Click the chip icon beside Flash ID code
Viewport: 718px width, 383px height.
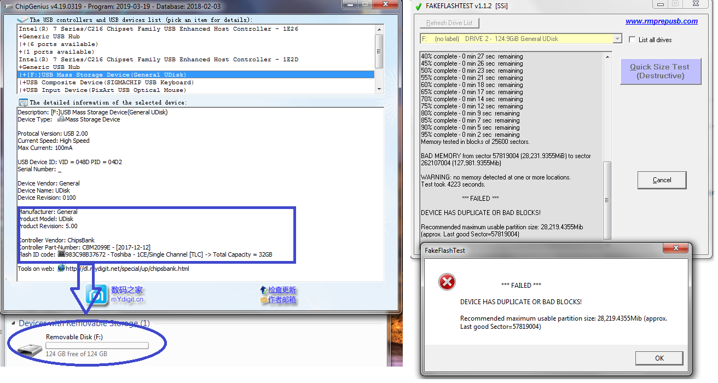click(61, 254)
